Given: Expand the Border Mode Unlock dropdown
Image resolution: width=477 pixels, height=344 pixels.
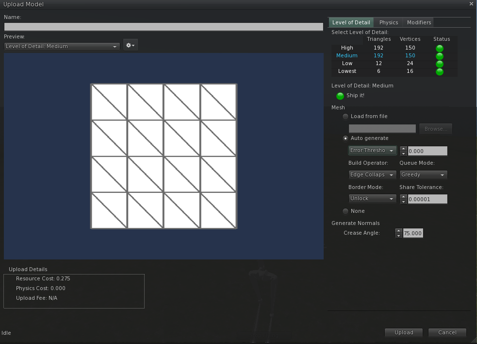Looking at the screenshot, I should click(372, 199).
